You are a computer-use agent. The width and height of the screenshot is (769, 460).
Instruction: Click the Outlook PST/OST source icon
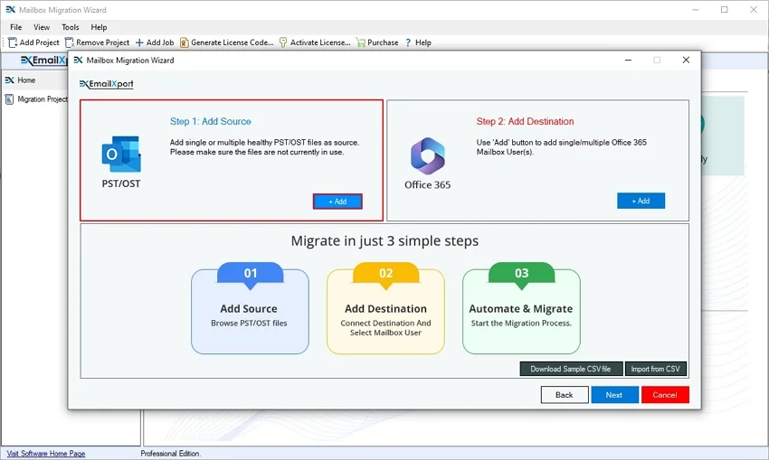pyautogui.click(x=120, y=155)
